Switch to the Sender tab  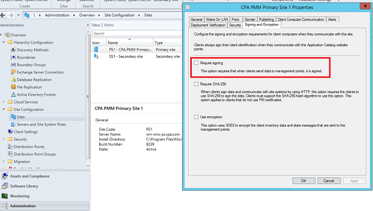click(x=250, y=20)
